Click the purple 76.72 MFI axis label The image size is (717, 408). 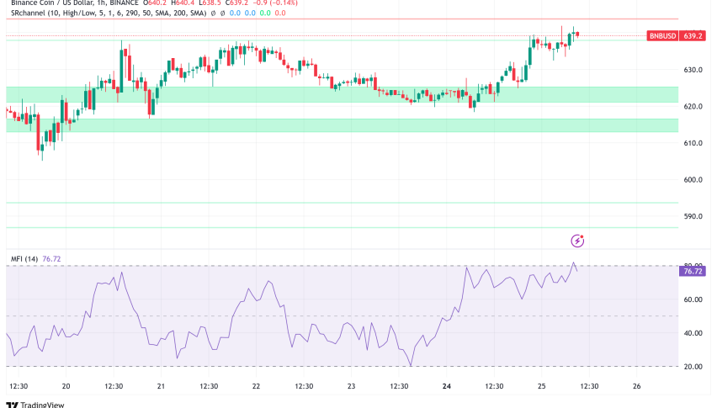click(693, 272)
